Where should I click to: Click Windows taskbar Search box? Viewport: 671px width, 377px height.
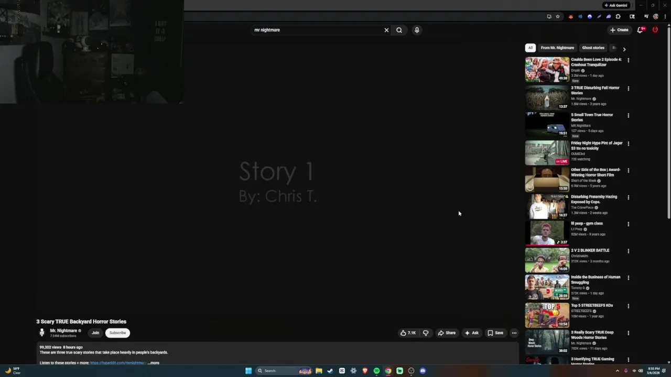[x=284, y=371]
